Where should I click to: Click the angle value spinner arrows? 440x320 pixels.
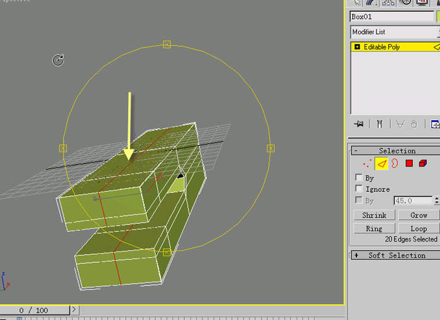[437, 201]
